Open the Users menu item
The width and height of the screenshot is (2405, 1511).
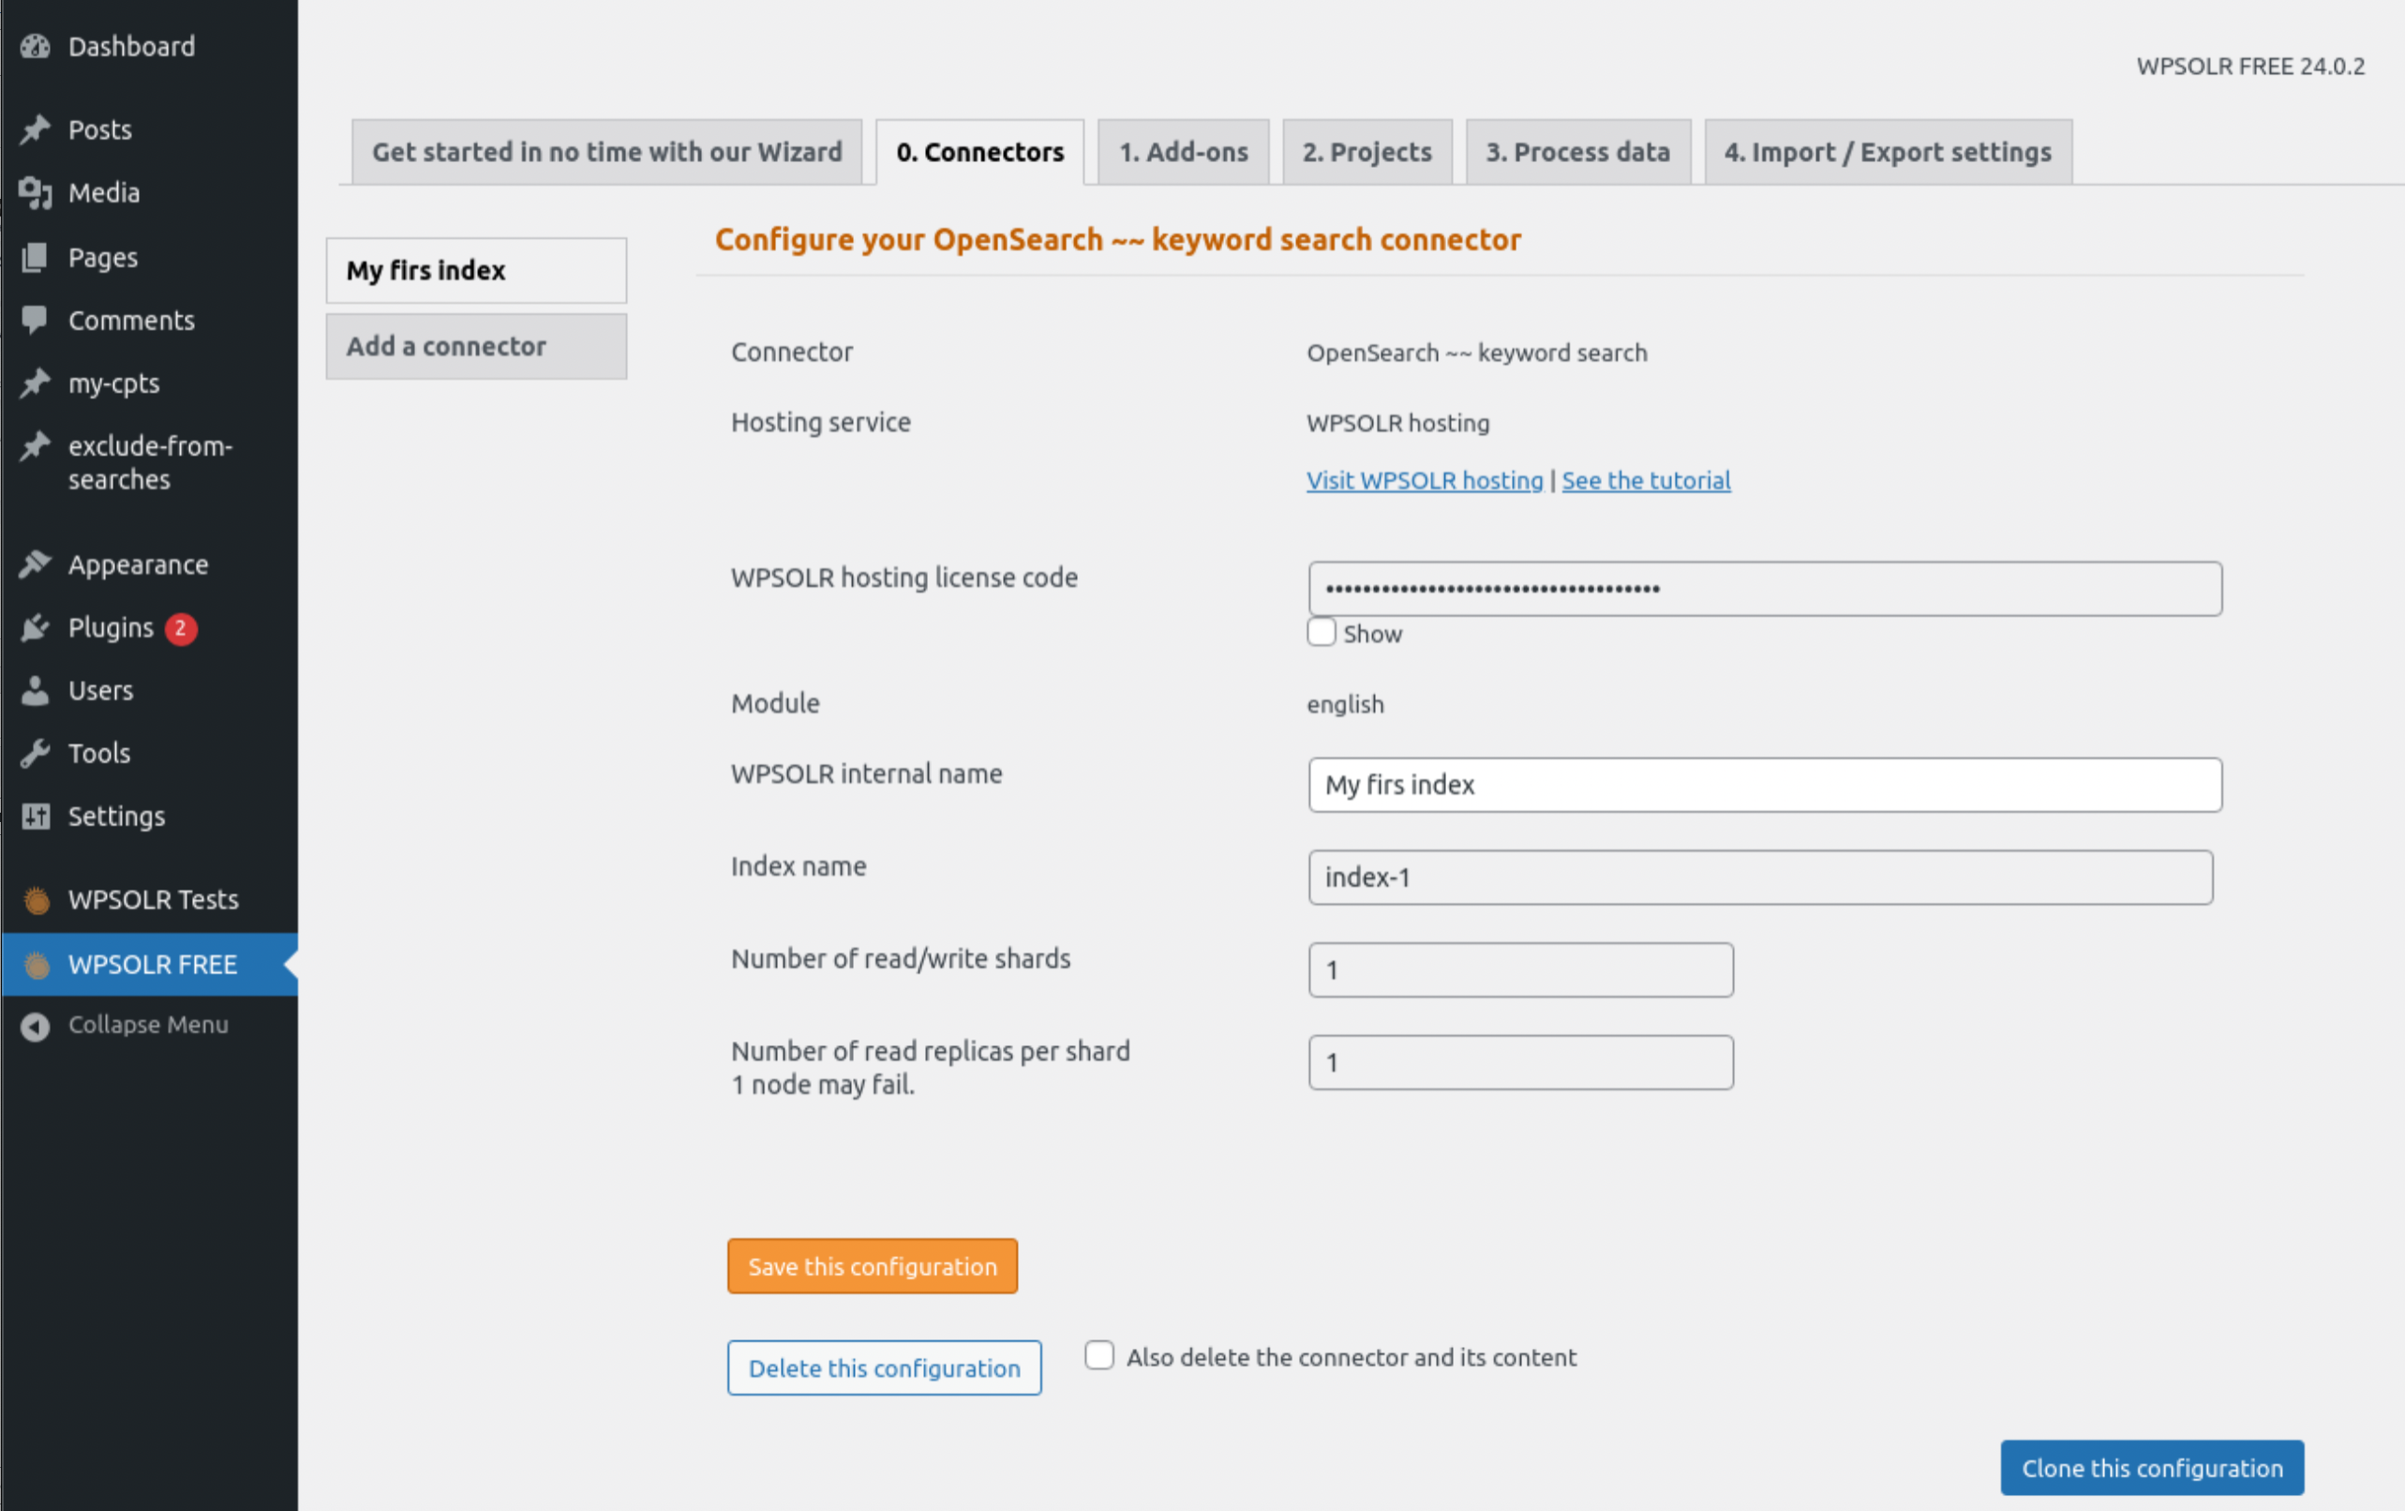(x=150, y=690)
